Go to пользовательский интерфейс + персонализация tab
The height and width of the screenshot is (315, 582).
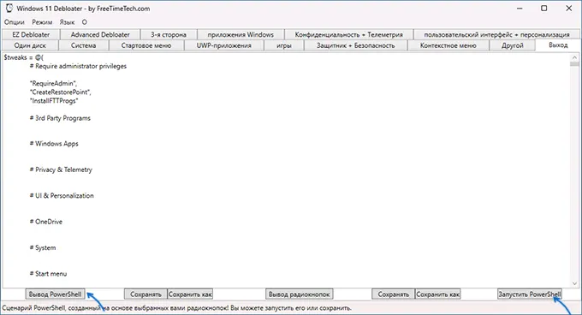pyautogui.click(x=496, y=34)
